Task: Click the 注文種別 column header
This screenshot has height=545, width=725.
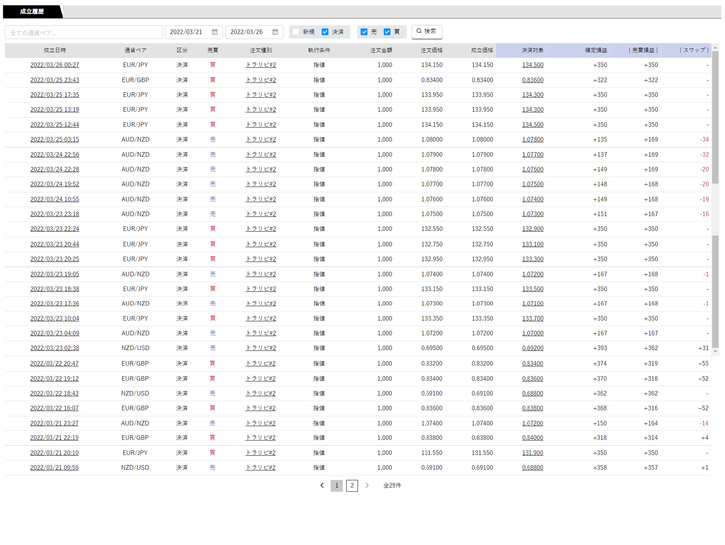Action: tap(261, 50)
